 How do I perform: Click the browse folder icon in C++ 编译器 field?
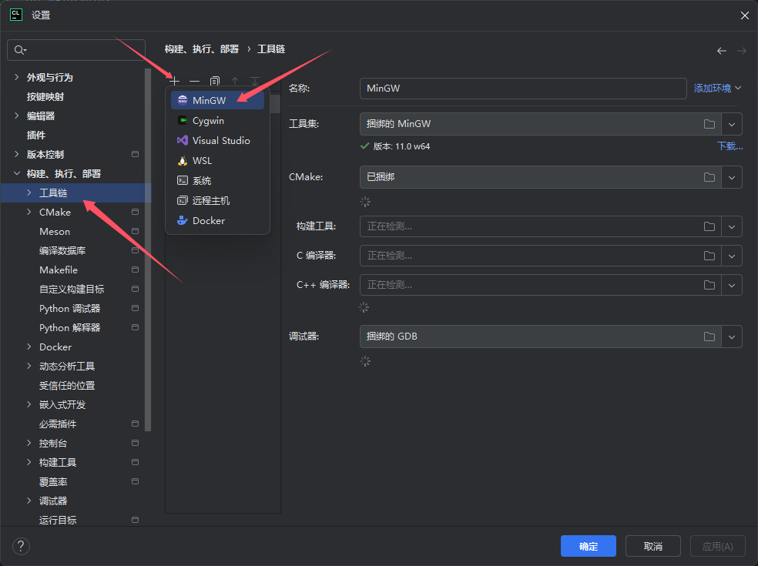click(x=709, y=285)
